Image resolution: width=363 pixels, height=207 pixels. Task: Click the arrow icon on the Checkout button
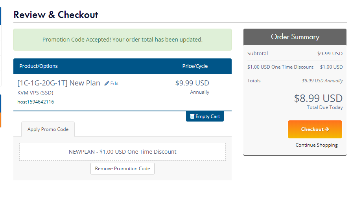(327, 129)
